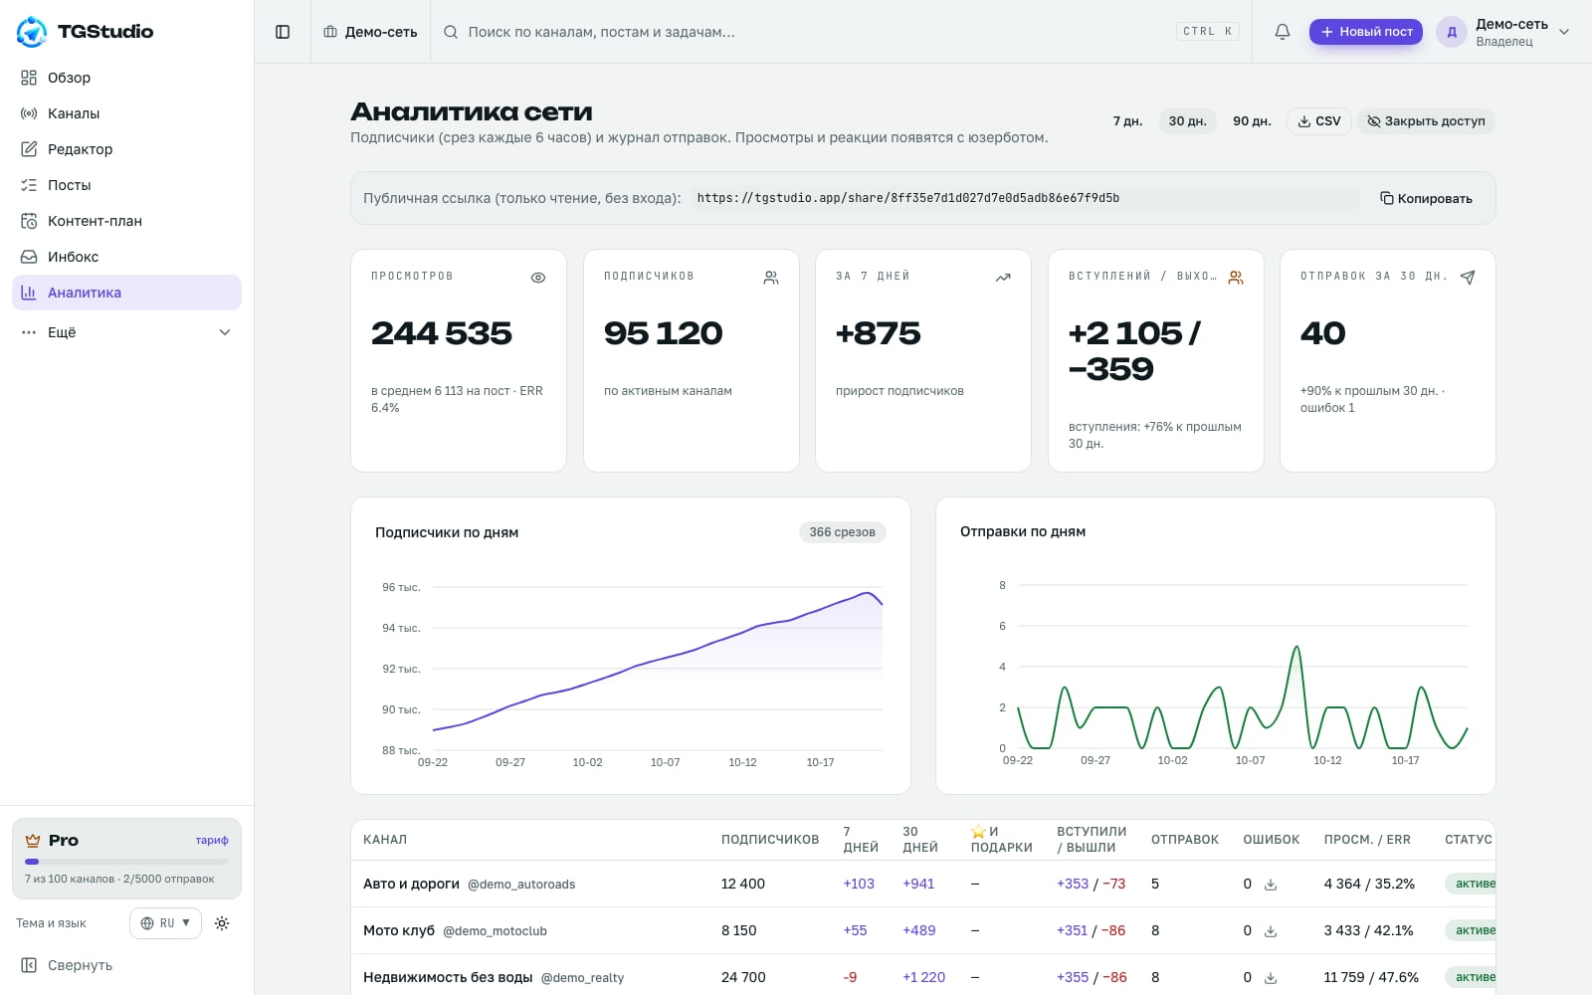Open Инбокс section
The image size is (1592, 995).
coord(126,257)
